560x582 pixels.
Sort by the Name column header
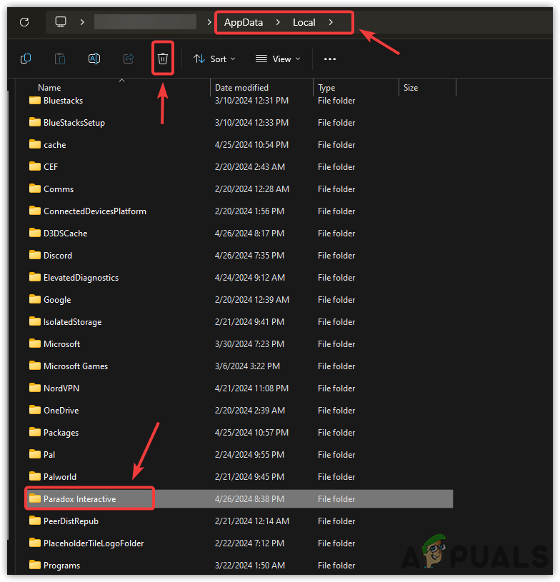pos(49,88)
